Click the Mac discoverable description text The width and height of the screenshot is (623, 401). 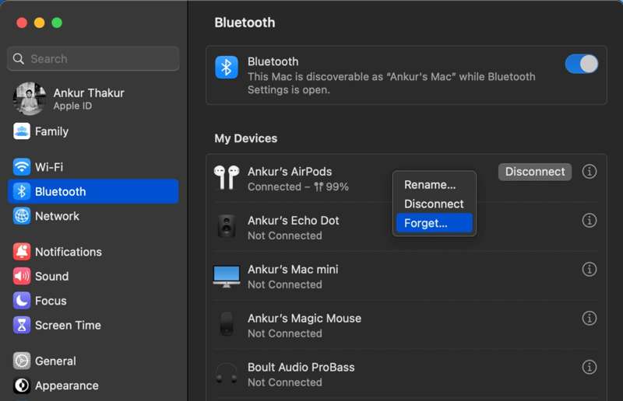click(392, 83)
